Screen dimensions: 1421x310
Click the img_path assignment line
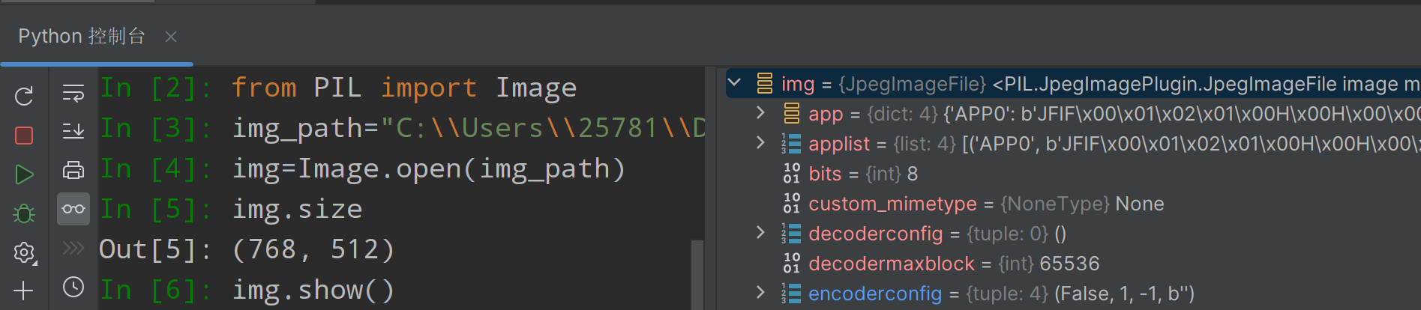tap(469, 128)
